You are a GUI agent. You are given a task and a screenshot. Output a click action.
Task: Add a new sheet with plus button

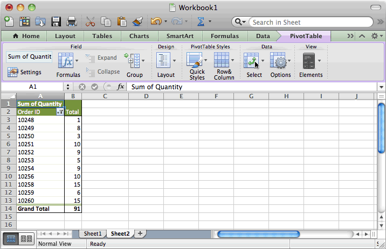[x=140, y=233]
